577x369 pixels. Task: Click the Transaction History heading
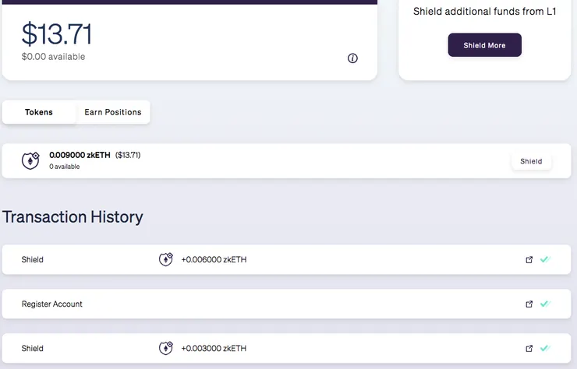[x=73, y=216]
